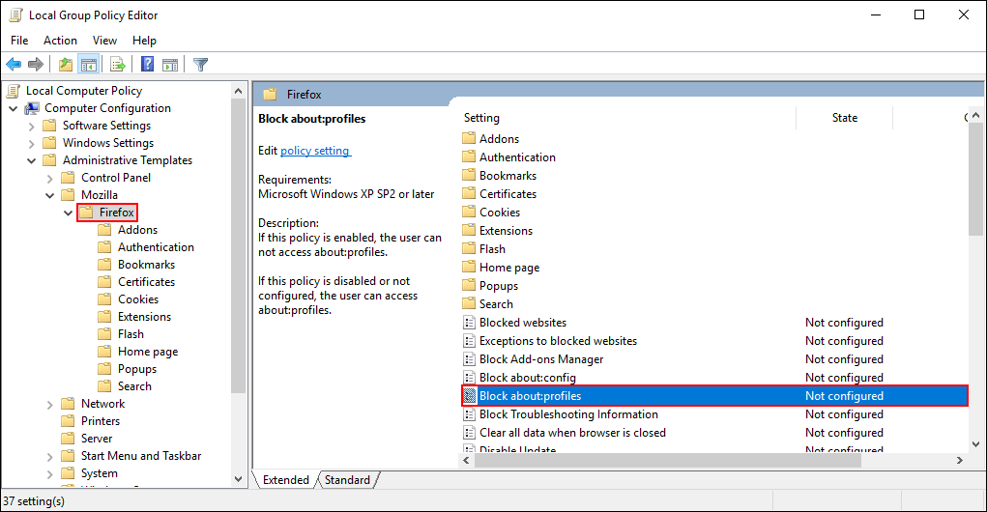Viewport: 987px width, 512px height.
Task: Click the Authentication folder icon in settings list
Action: pos(468,156)
